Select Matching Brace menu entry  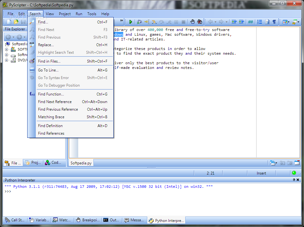(71, 117)
